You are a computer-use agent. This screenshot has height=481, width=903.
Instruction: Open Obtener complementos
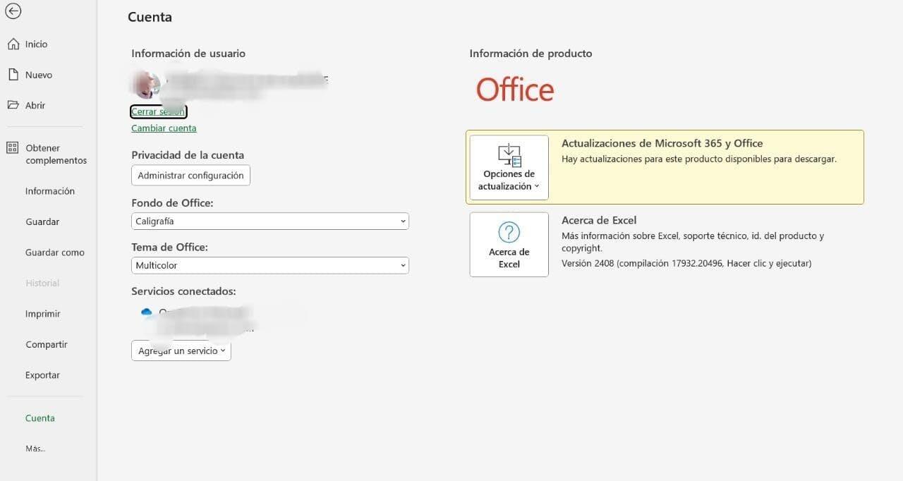(56, 154)
